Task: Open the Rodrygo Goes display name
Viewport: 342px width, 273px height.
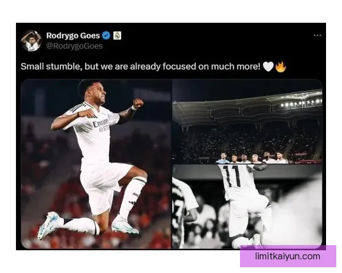Action: click(73, 35)
